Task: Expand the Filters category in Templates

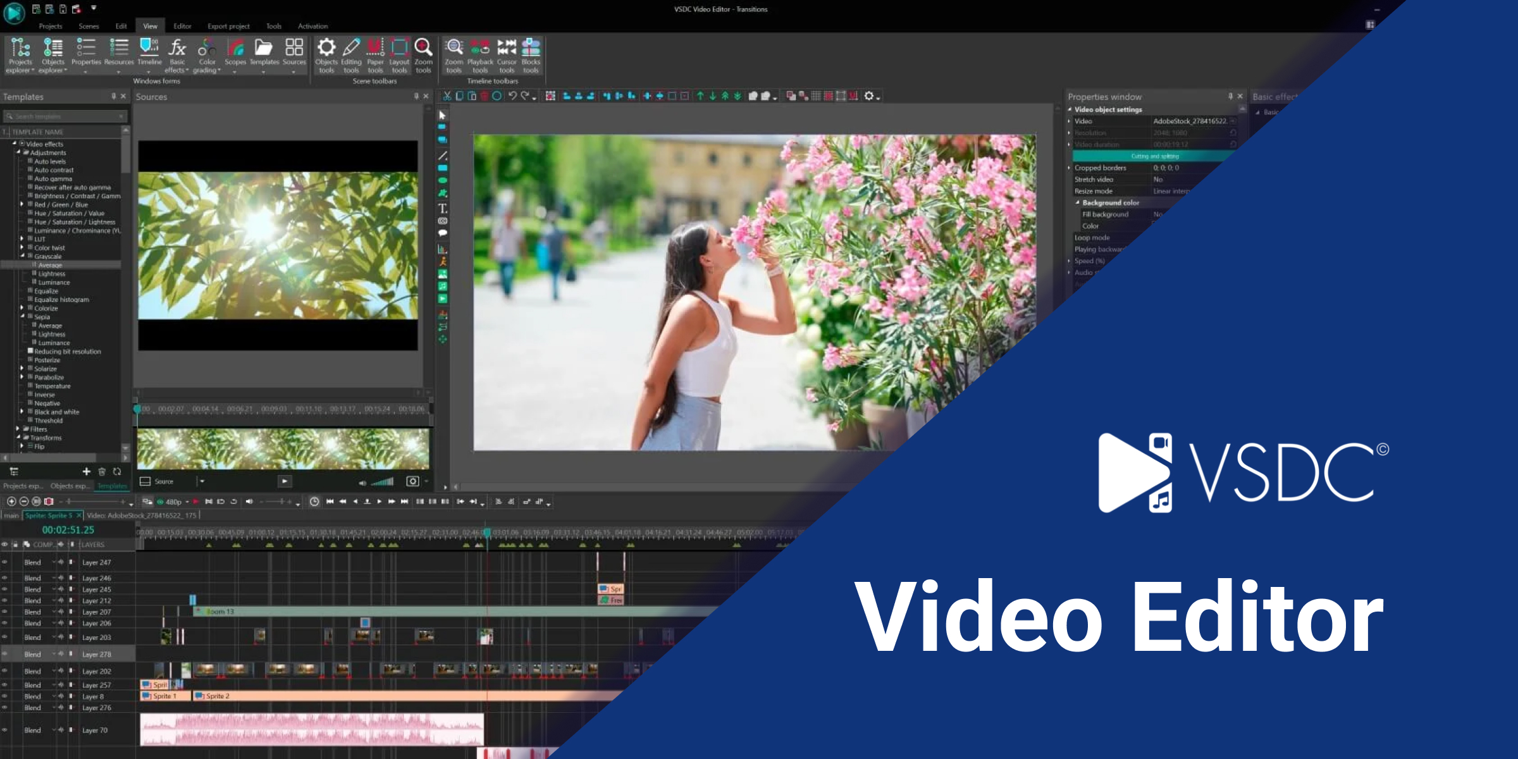Action: pos(18,429)
